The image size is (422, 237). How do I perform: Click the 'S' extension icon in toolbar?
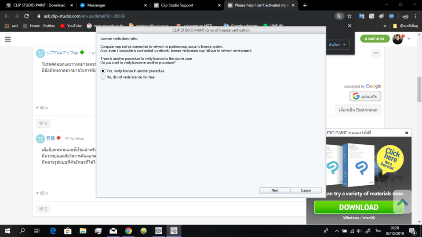[371, 16]
